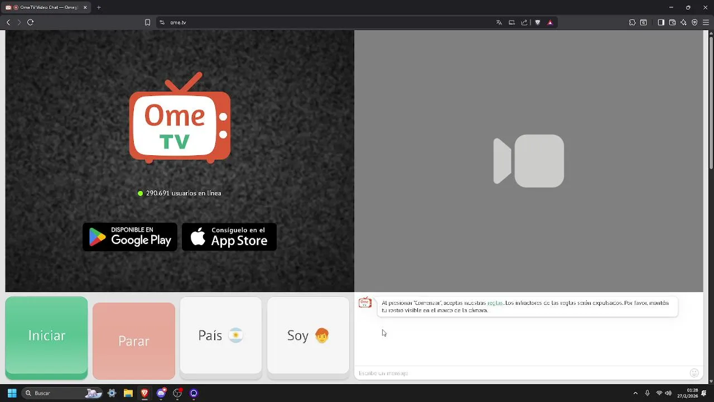Open the Google Play download badge
714x402 pixels.
pos(130,237)
